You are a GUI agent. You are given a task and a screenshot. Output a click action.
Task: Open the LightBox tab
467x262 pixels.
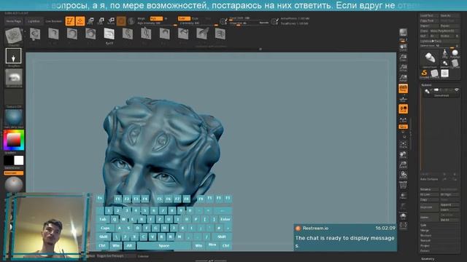(x=34, y=21)
